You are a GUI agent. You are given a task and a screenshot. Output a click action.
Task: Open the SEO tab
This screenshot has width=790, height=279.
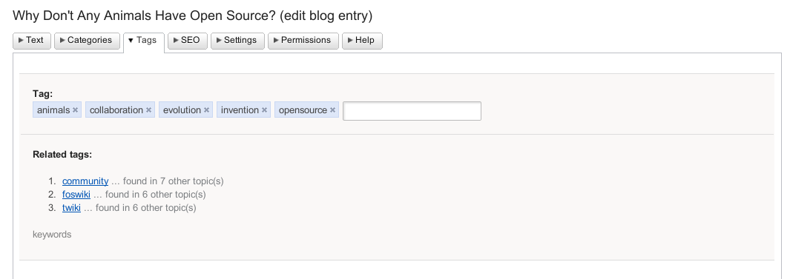pos(188,41)
